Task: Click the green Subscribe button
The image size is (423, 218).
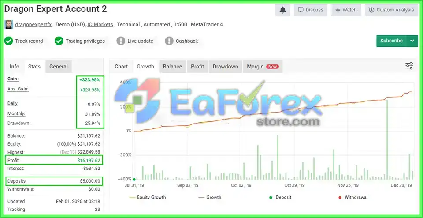Action: (391, 41)
